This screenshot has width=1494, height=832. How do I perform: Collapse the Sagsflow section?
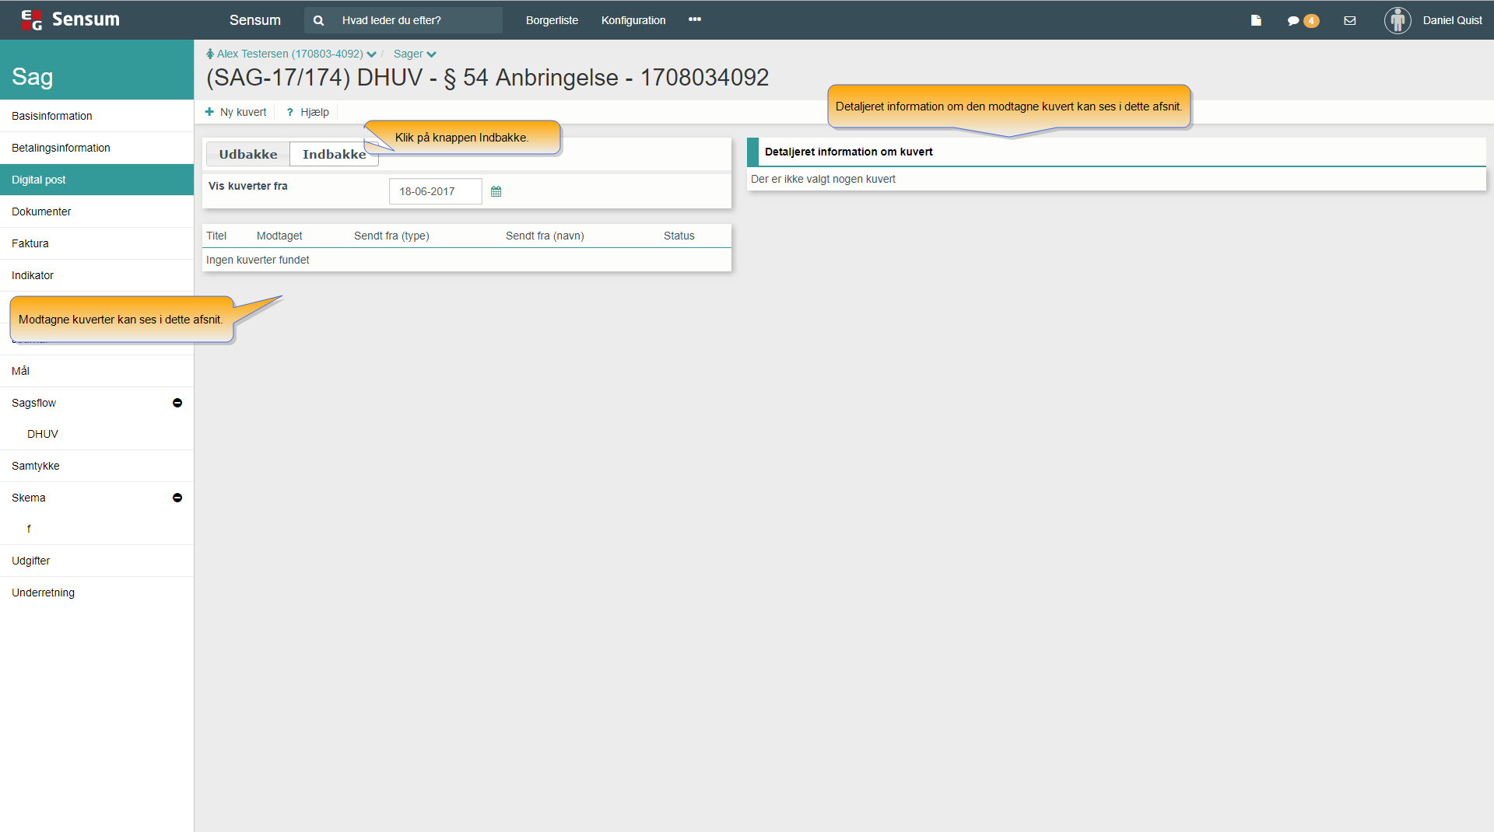click(177, 403)
